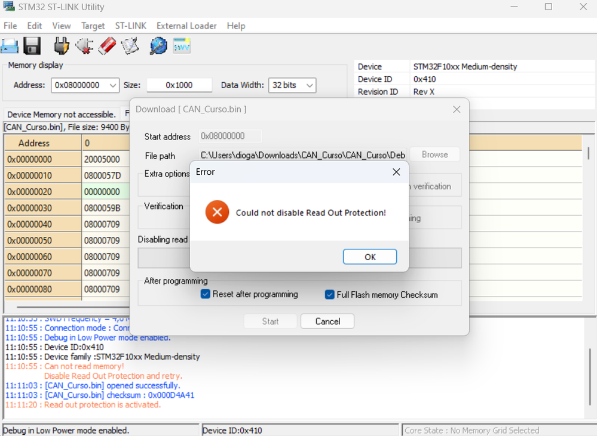Click the ST-LINK Utility title bar app icon
Image resolution: width=597 pixels, height=436 pixels.
[x=8, y=7]
